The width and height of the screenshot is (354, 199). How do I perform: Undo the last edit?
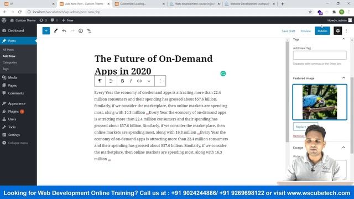coord(64,31)
